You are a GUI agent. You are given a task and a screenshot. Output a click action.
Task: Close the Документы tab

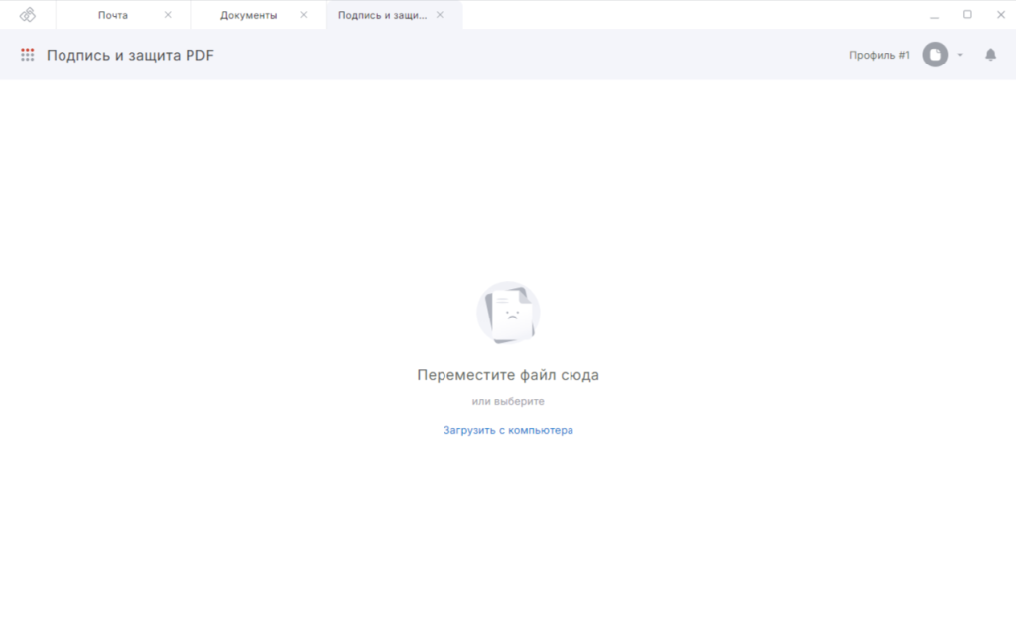tap(304, 14)
